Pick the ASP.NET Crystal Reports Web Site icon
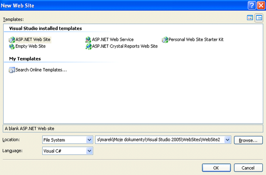Viewport: 266px width, 175px height. 88,46
